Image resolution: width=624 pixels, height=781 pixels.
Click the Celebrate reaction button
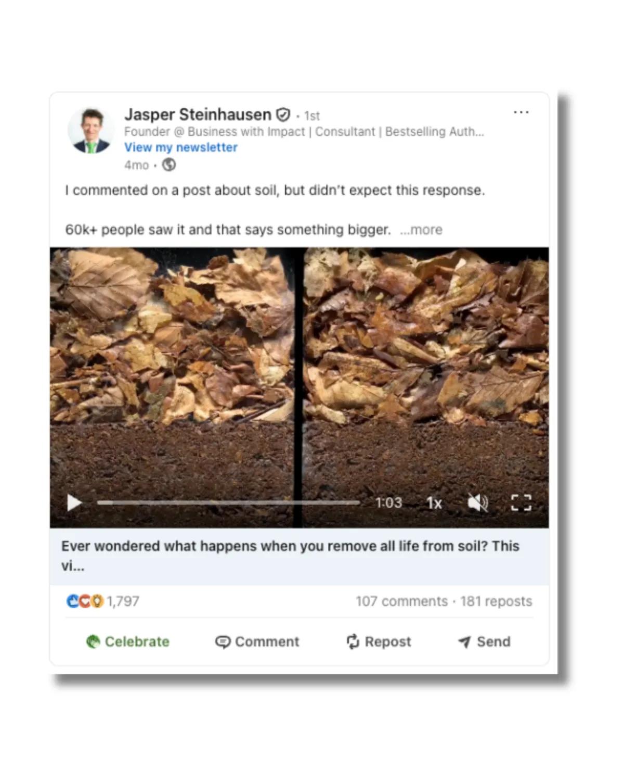(128, 641)
